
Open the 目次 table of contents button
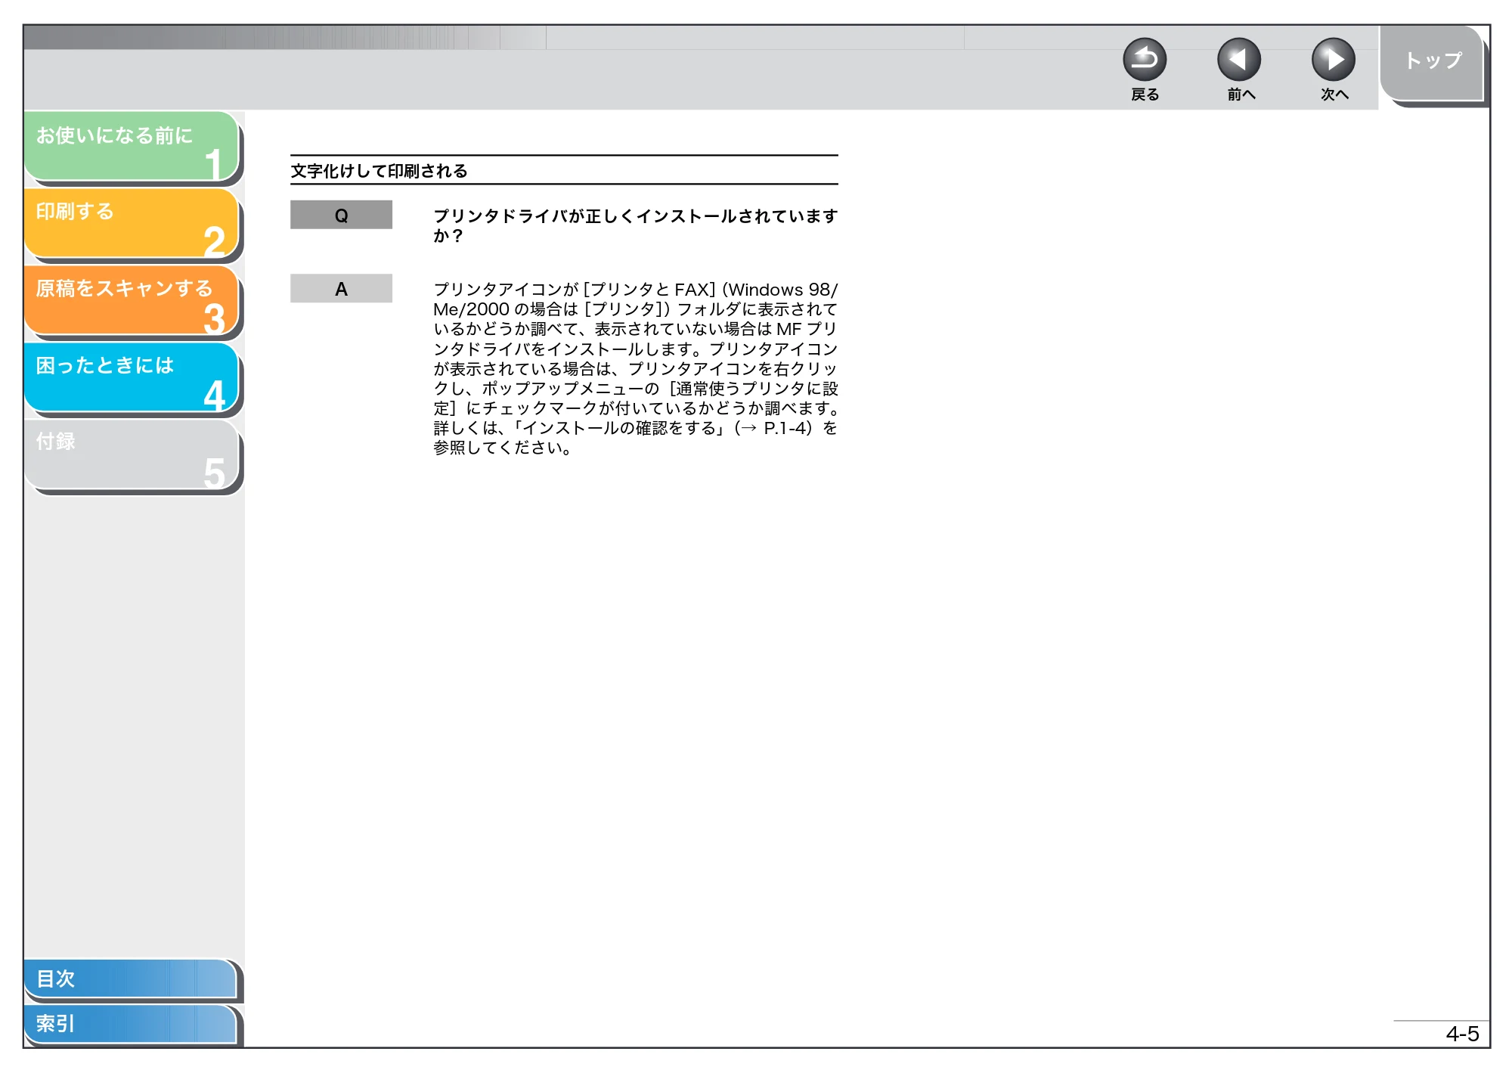130,979
